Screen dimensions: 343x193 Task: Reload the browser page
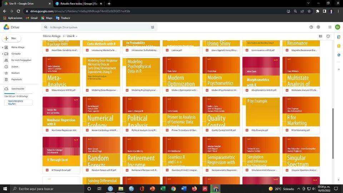(x=18, y=11)
